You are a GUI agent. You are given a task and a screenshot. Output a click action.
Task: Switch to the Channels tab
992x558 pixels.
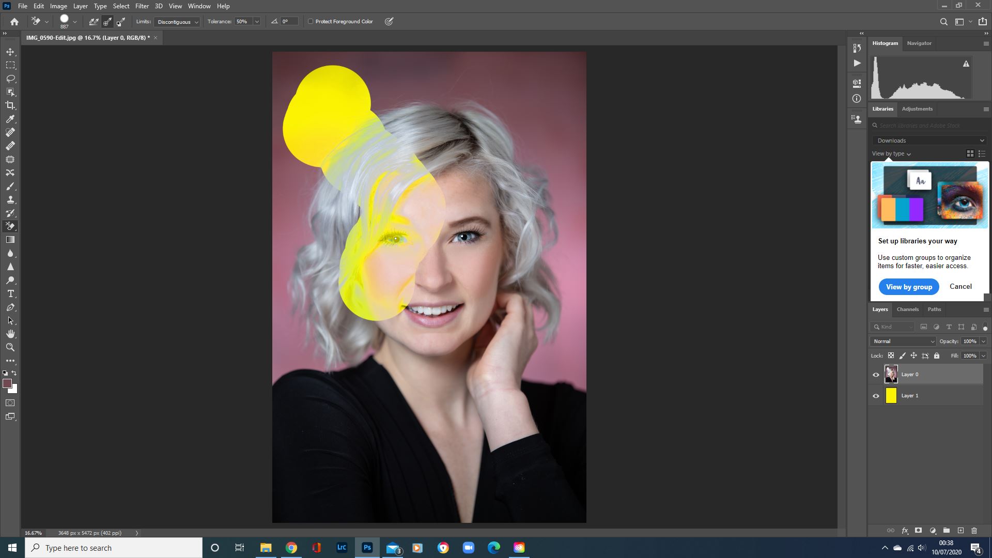907,309
